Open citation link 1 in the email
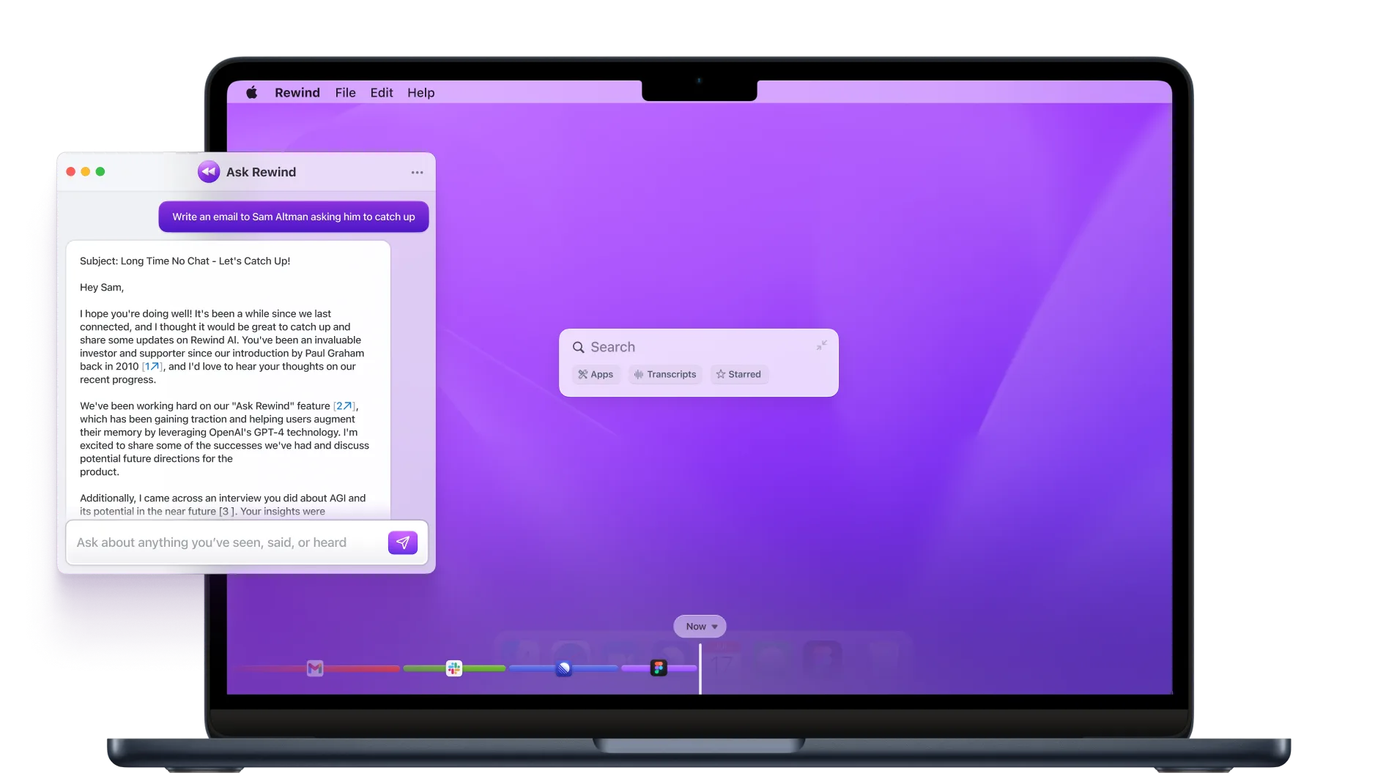The image size is (1386, 773). click(x=152, y=367)
